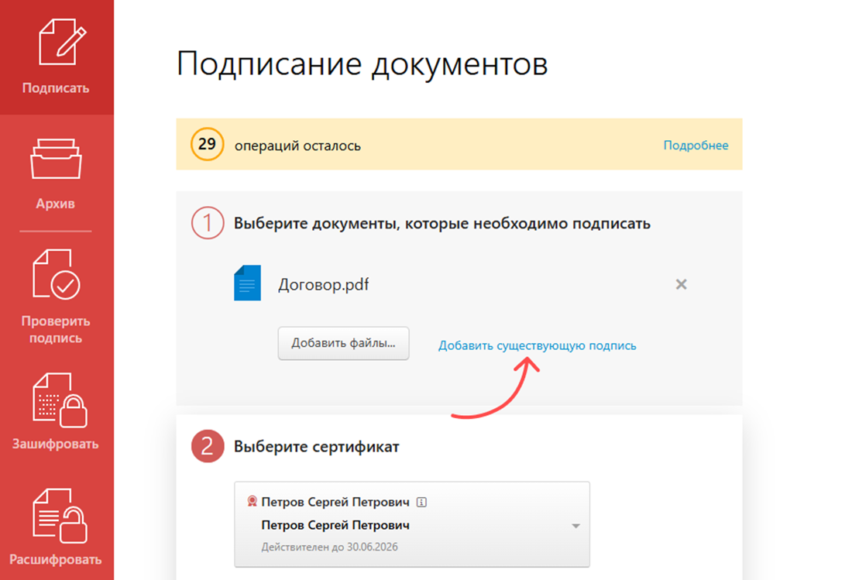
Task: Expand the certificate list using the arrow
Action: (x=575, y=526)
